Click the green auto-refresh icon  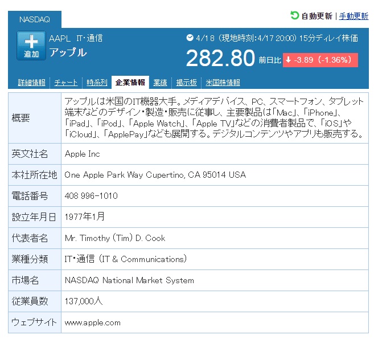(294, 16)
